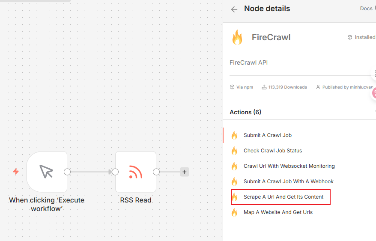Click the large FireCrawl flame logo
Image resolution: width=376 pixels, height=241 pixels.
[237, 38]
